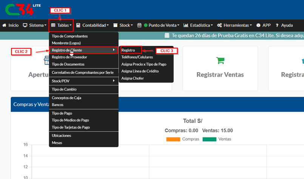
Task: Click the Ayuda question mark icon
Action: tap(277, 25)
